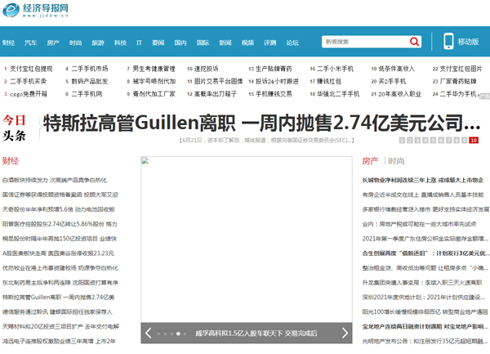Click hot keyword 二手手机市场

click(x=90, y=69)
